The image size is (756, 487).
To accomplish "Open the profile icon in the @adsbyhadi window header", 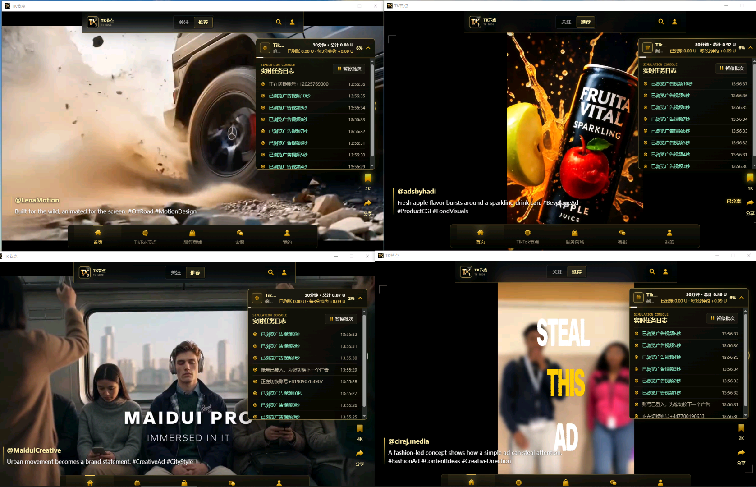I will [674, 22].
